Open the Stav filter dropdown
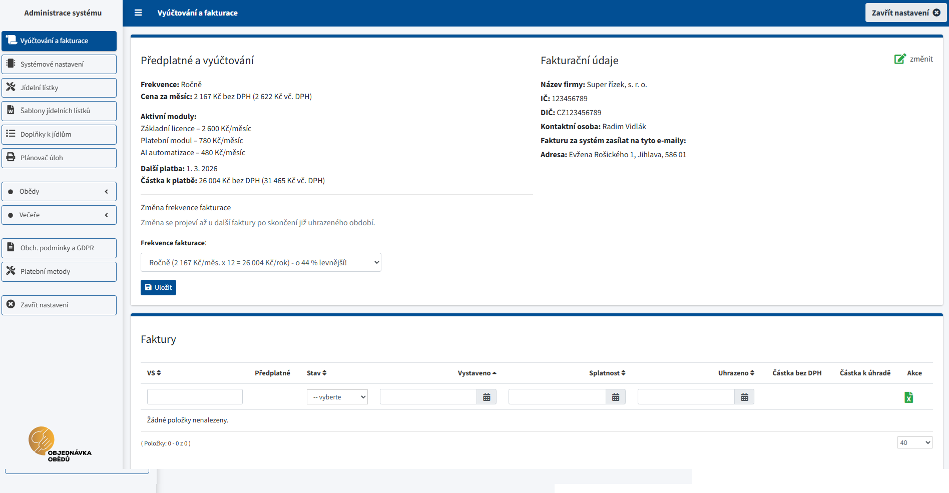The image size is (949, 493). (337, 397)
